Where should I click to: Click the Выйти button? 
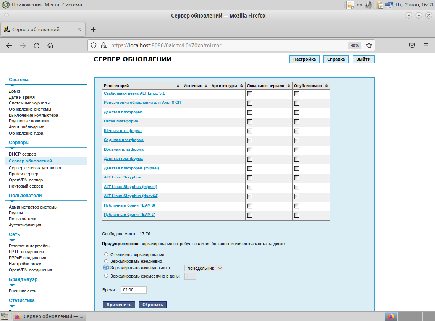click(364, 59)
